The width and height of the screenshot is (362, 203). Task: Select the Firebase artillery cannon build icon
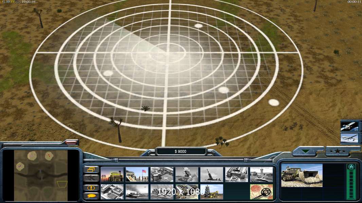[x=212, y=175]
